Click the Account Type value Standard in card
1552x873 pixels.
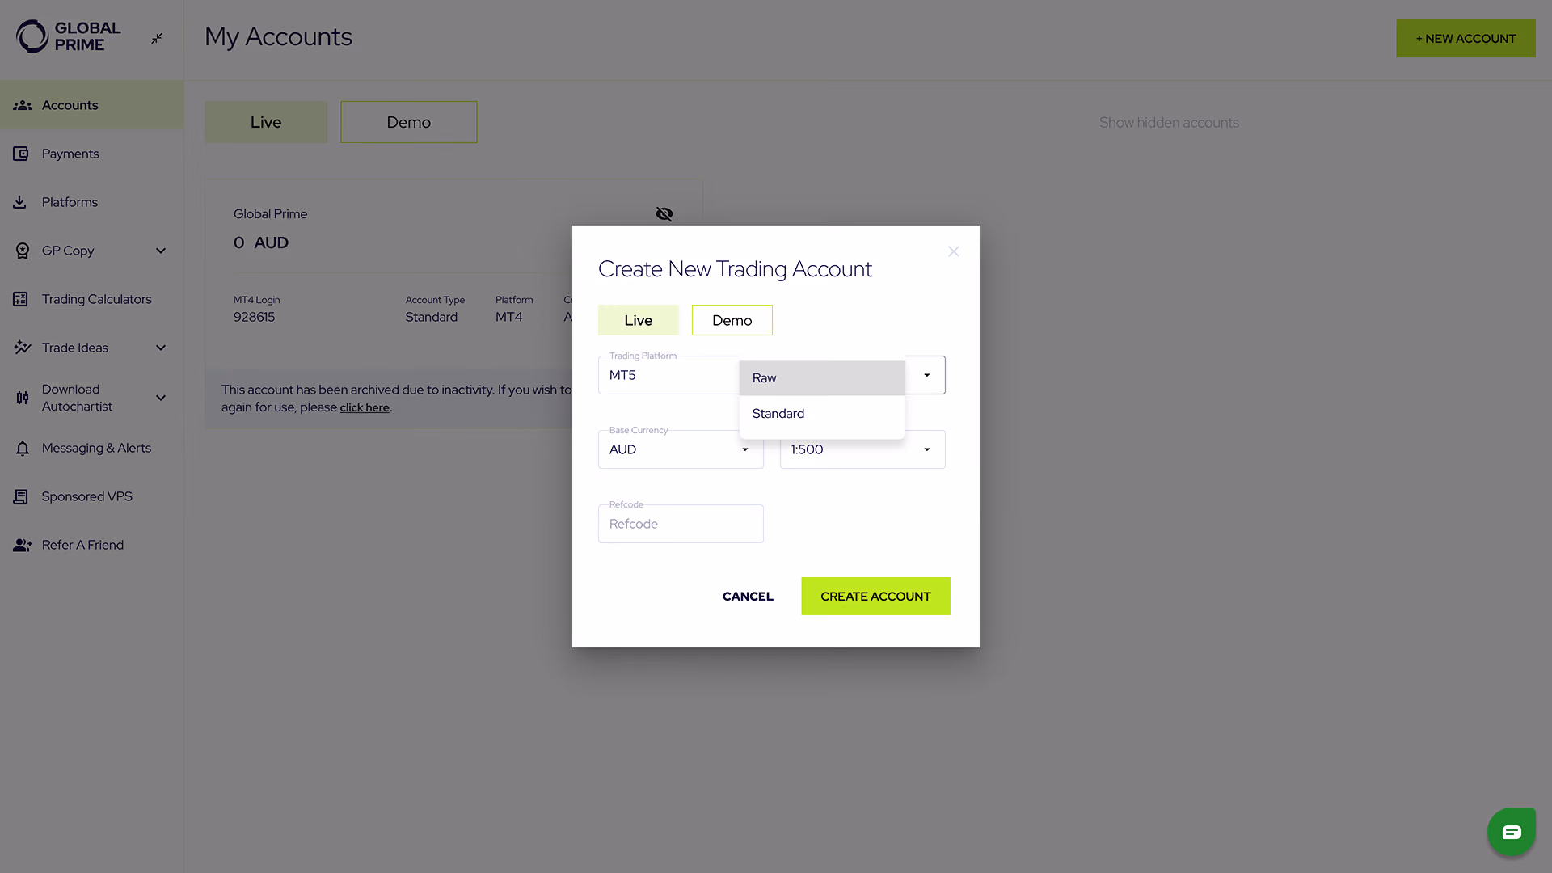[431, 317]
